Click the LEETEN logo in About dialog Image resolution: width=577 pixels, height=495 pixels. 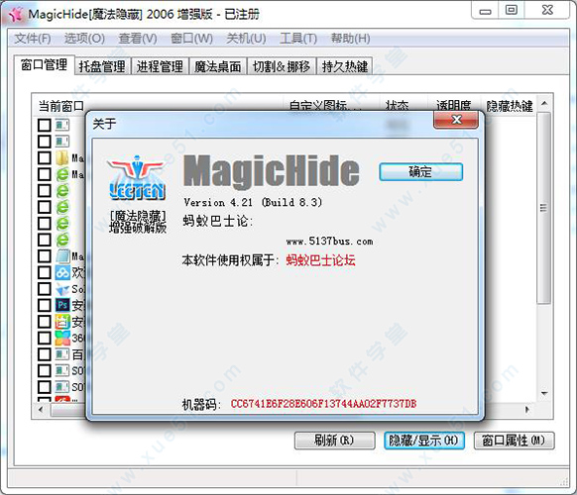pos(137,178)
